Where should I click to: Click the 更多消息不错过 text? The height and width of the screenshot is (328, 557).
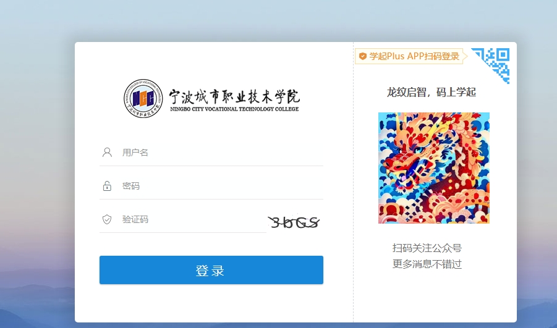(427, 264)
